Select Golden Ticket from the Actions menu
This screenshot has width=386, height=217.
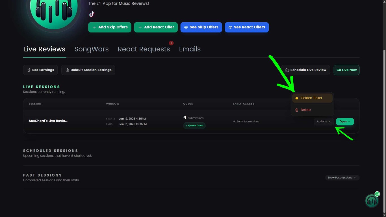312,98
